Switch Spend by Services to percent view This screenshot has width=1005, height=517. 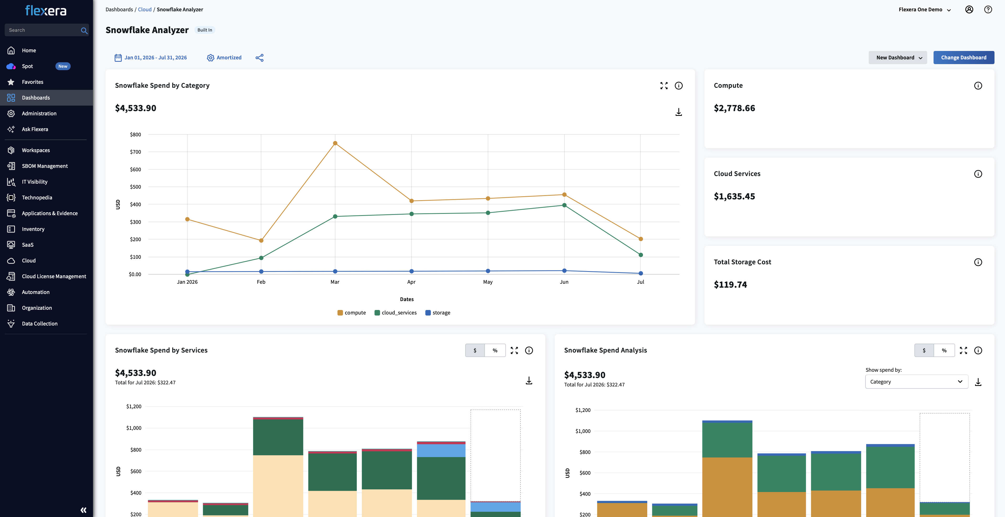tap(495, 350)
